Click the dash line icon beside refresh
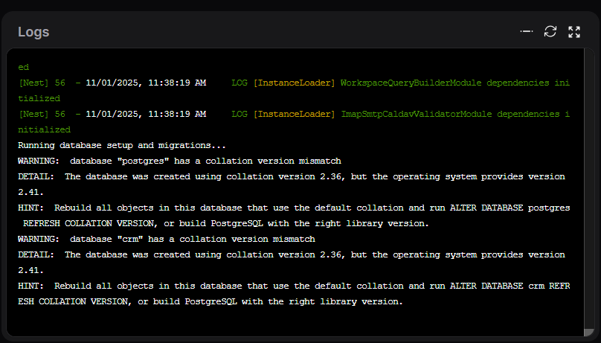This screenshot has width=601, height=343. coord(527,31)
